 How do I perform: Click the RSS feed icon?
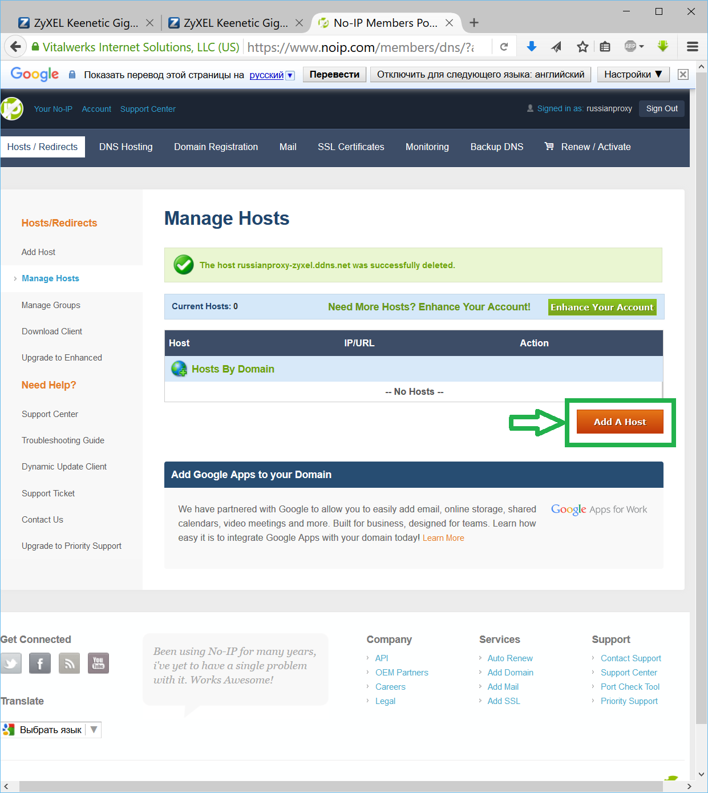pos(69,663)
